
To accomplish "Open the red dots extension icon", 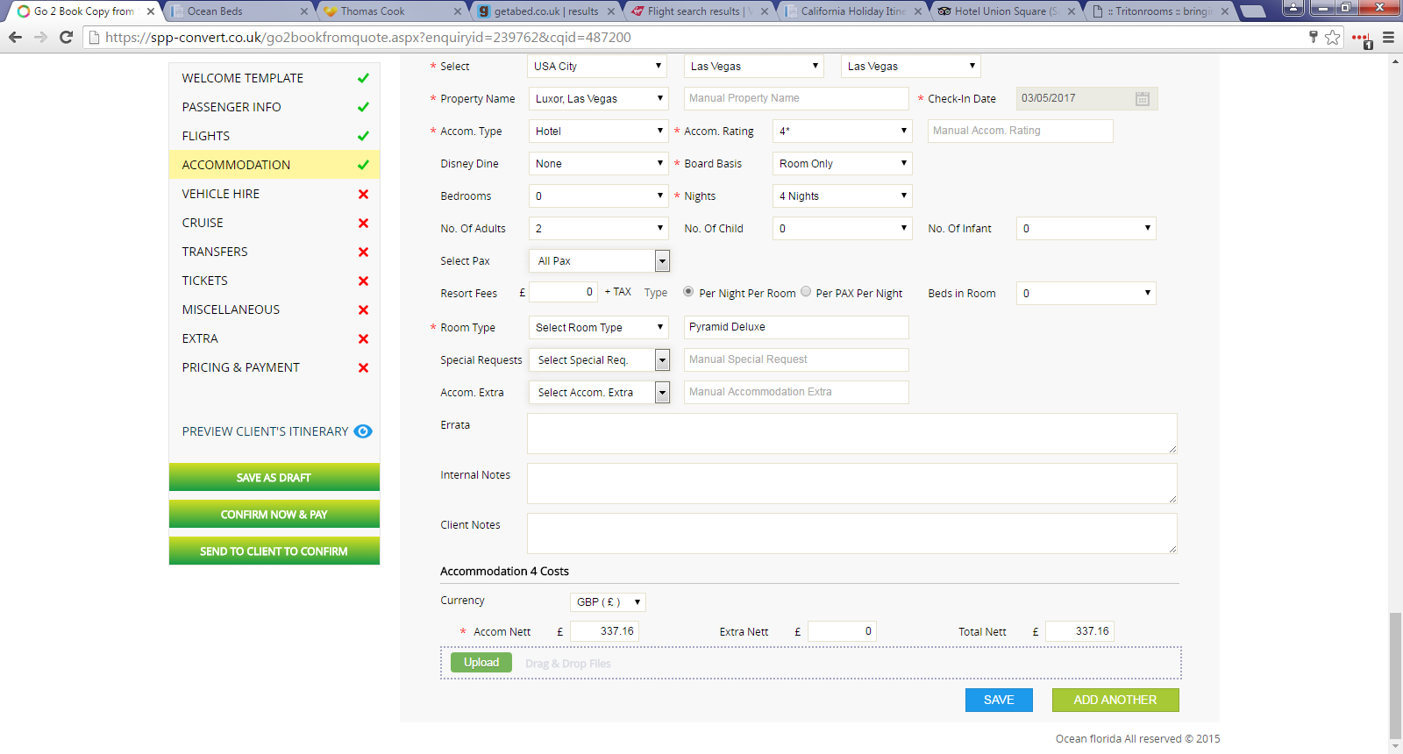I will [x=1362, y=39].
